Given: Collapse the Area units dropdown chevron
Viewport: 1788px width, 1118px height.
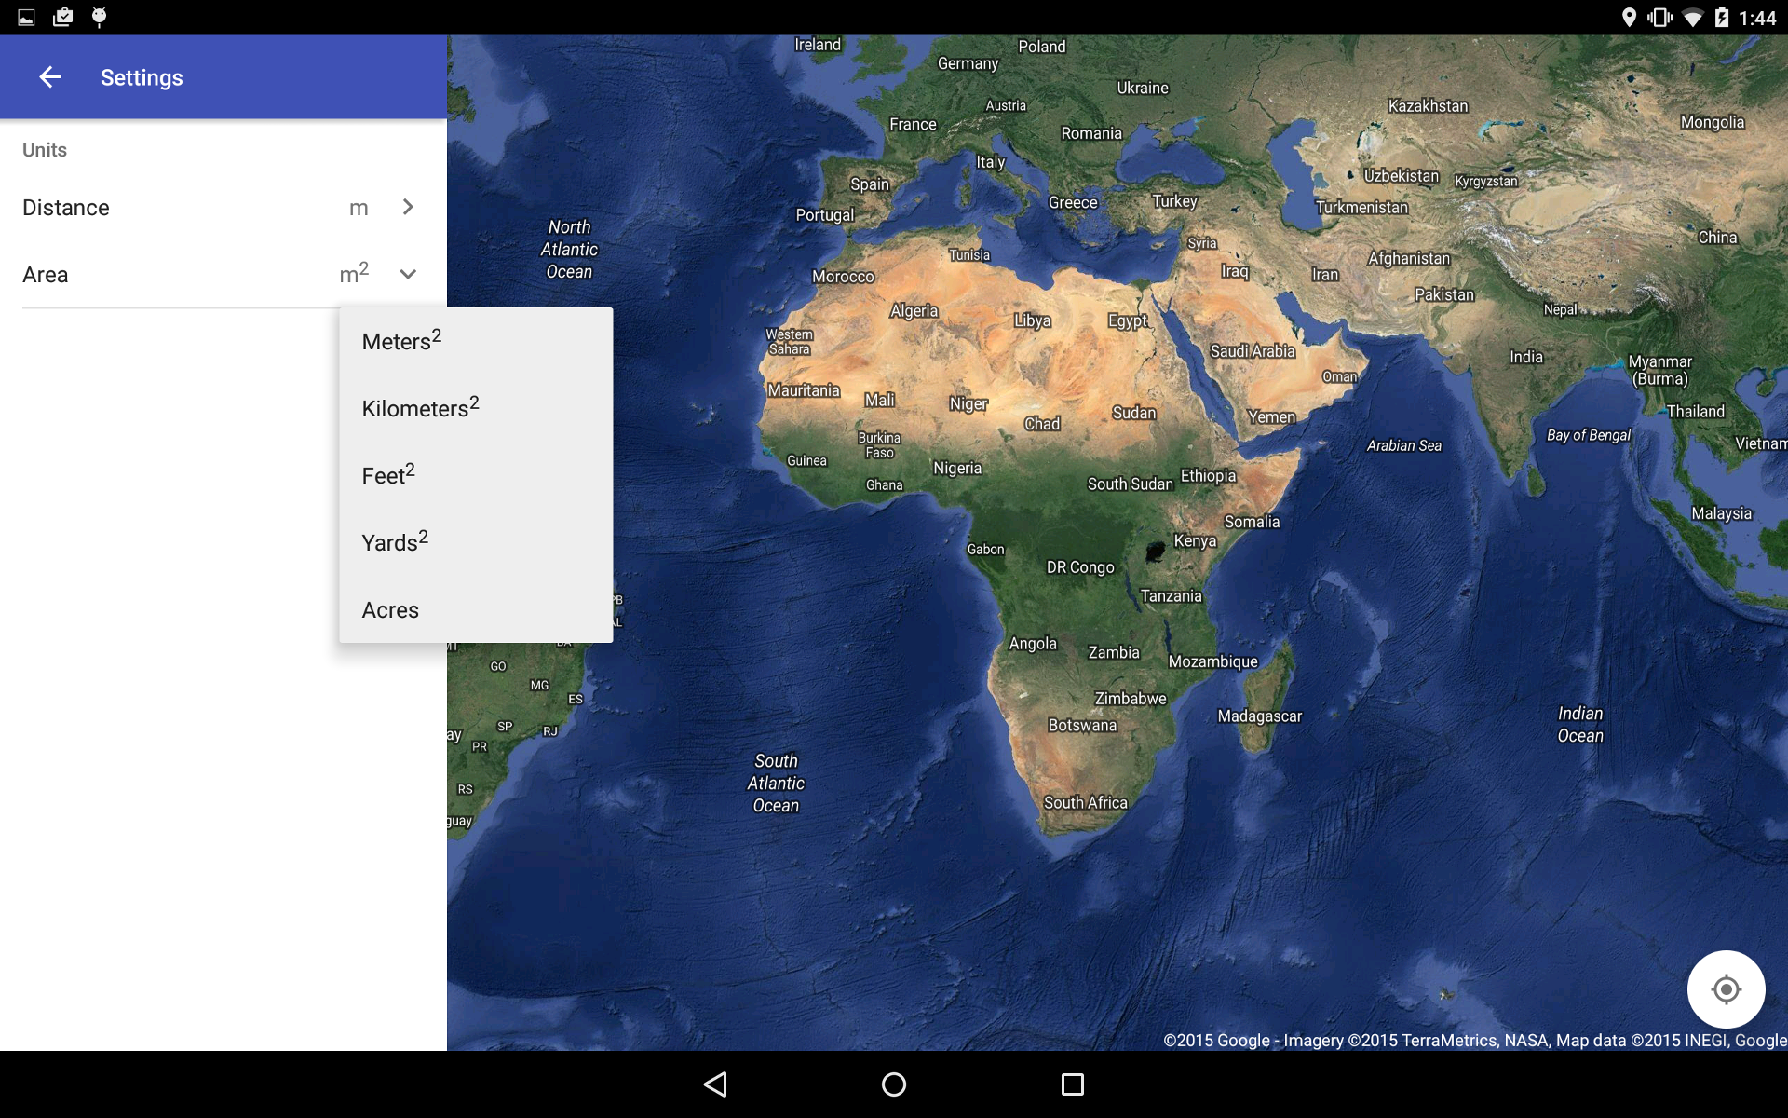Looking at the screenshot, I should tap(407, 274).
